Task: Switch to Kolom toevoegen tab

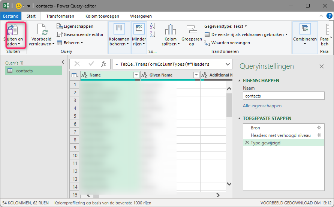Action: [102, 16]
